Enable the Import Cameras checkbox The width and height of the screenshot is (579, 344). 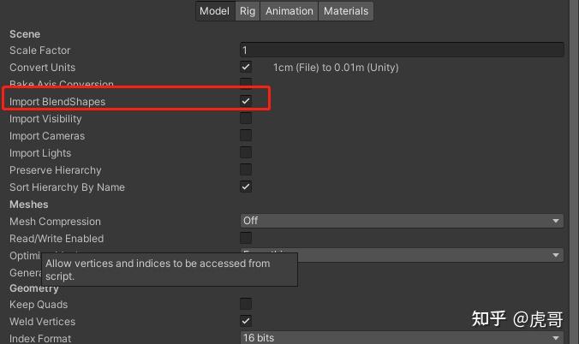[x=246, y=135]
